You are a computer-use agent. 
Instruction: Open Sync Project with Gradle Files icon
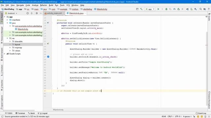pos(187,9)
